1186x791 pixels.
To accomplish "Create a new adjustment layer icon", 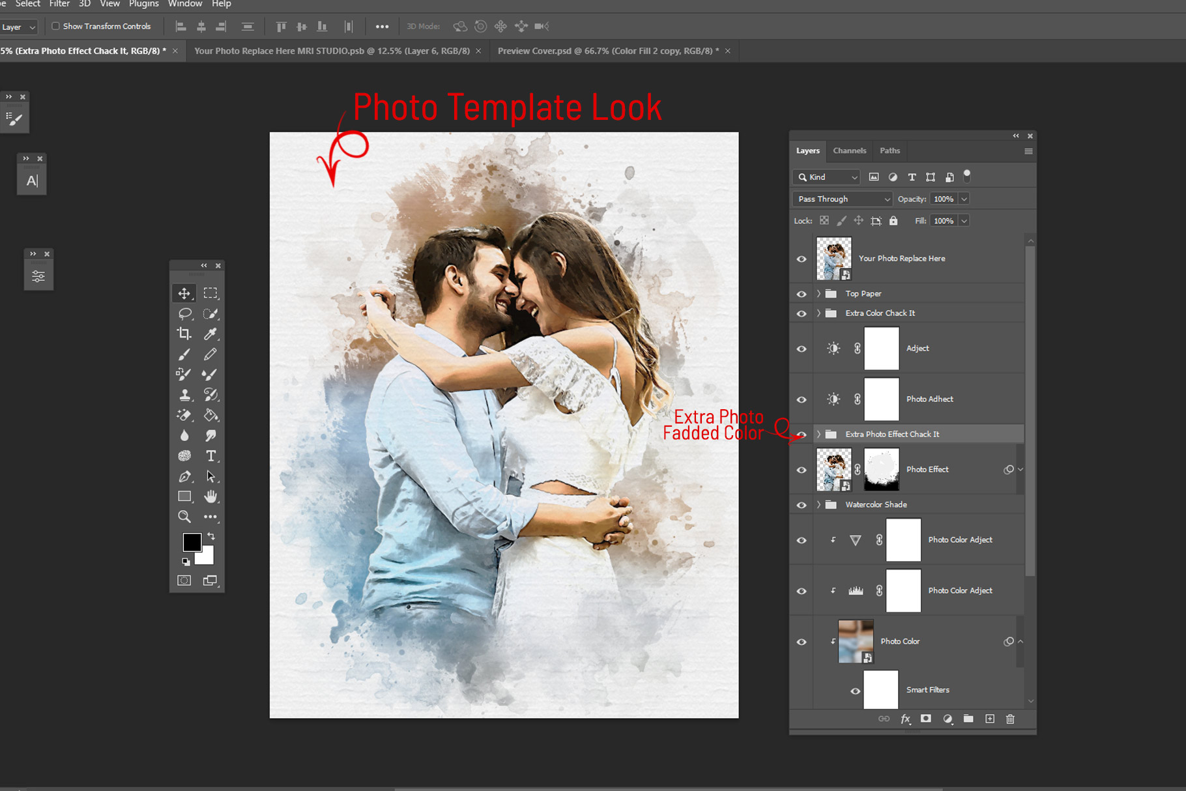I will pyautogui.click(x=947, y=719).
